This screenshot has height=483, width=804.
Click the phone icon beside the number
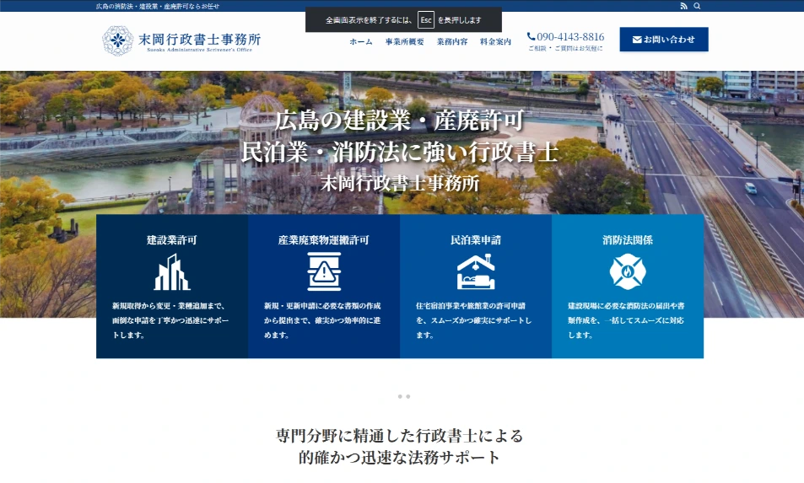tap(531, 36)
